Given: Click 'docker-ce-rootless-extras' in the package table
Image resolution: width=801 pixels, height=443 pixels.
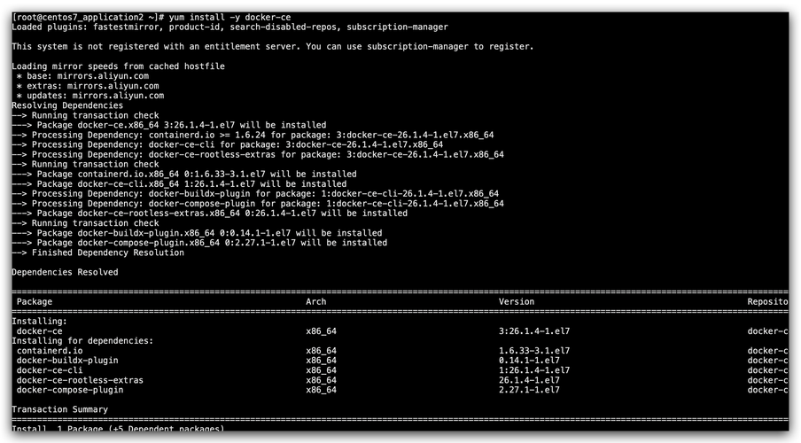Looking at the screenshot, I should [x=80, y=380].
